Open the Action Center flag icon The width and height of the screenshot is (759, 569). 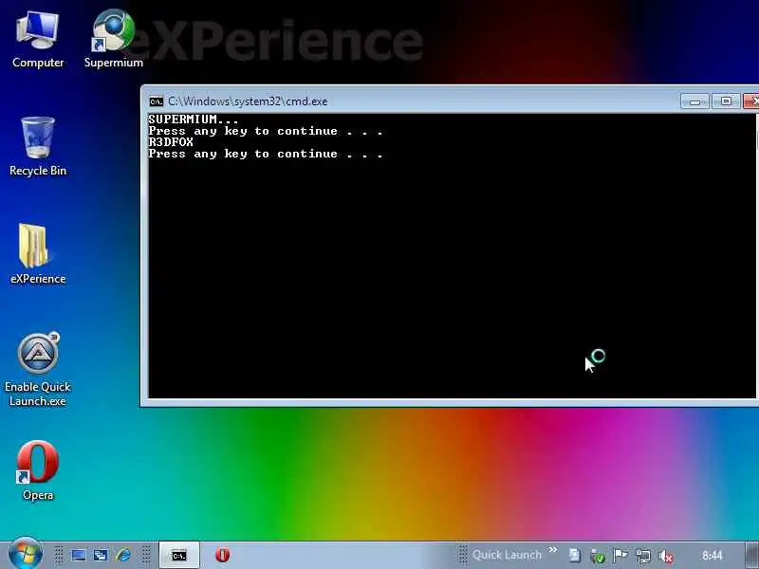pos(620,556)
